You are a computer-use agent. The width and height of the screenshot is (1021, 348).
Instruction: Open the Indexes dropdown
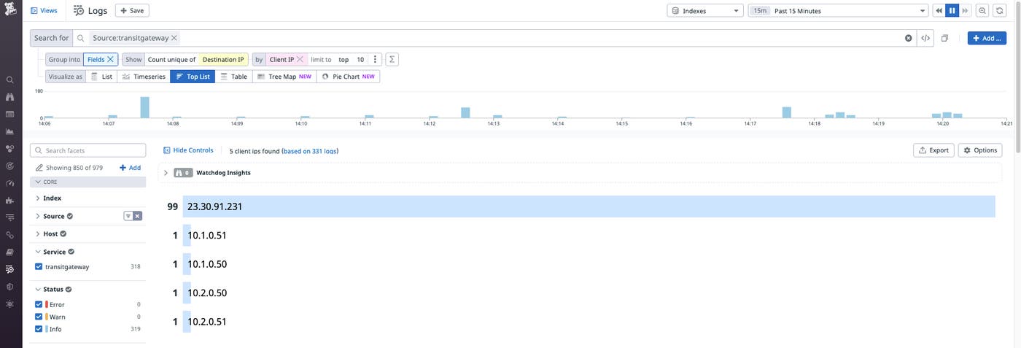tap(705, 11)
